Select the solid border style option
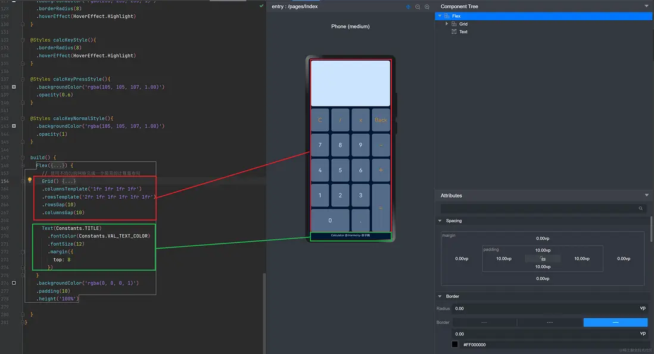Viewport: 654px width, 354px height. point(615,322)
